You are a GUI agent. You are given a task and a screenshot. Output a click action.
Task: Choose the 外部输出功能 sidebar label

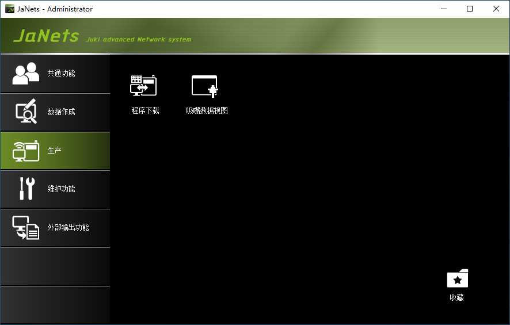(68, 228)
